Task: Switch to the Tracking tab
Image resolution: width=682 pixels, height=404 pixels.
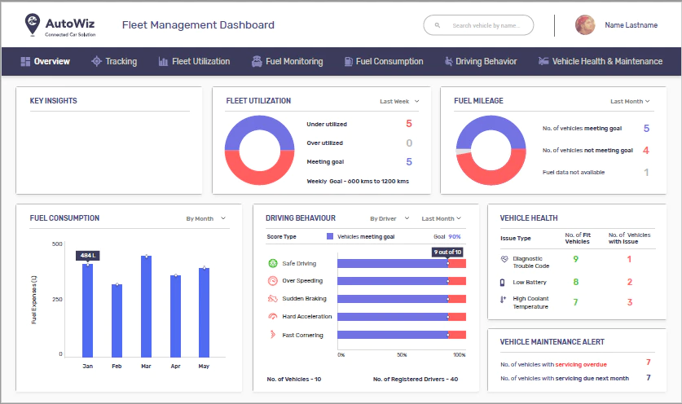Action: pyautogui.click(x=114, y=61)
